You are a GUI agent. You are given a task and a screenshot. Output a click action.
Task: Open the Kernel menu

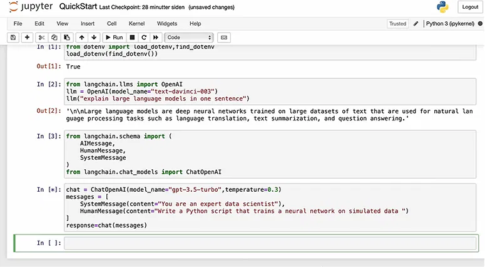136,24
